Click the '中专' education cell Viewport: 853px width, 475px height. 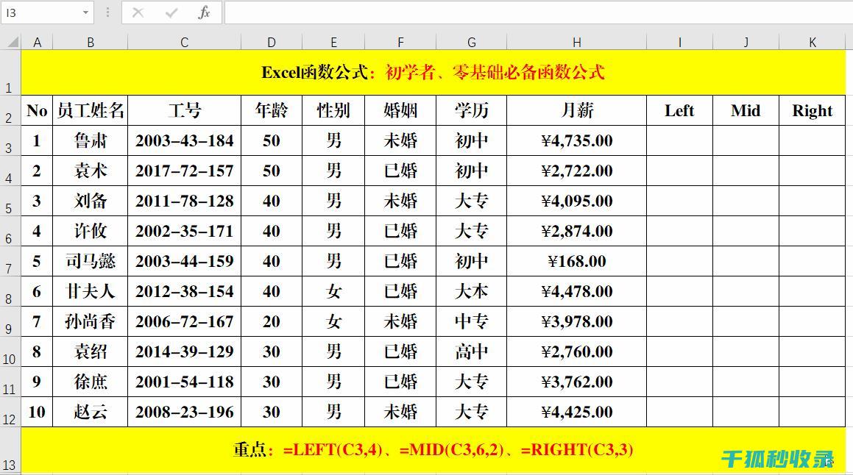point(472,322)
